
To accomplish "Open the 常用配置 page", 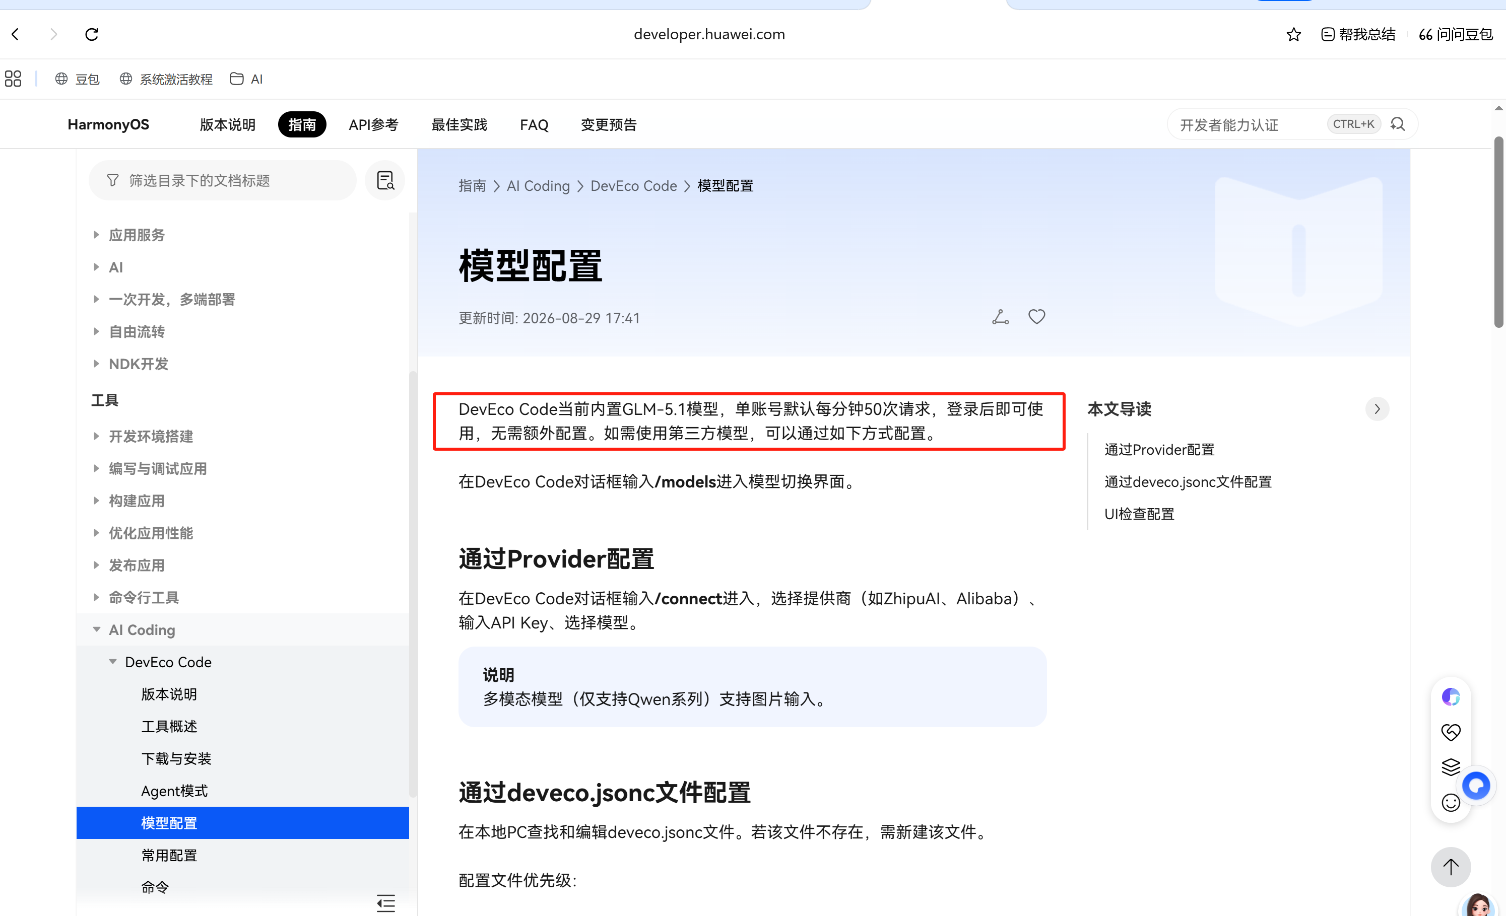I will tap(169, 856).
